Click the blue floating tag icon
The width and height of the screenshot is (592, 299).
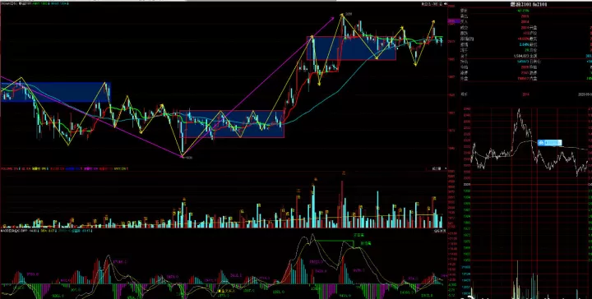click(541, 143)
